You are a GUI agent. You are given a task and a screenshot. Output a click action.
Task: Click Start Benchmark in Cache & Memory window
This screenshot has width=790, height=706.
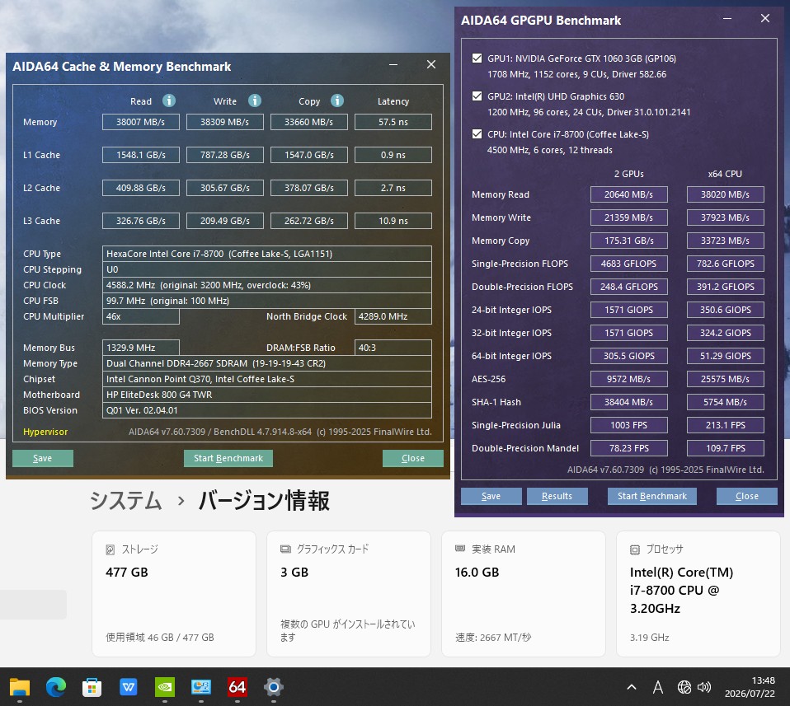tap(228, 458)
